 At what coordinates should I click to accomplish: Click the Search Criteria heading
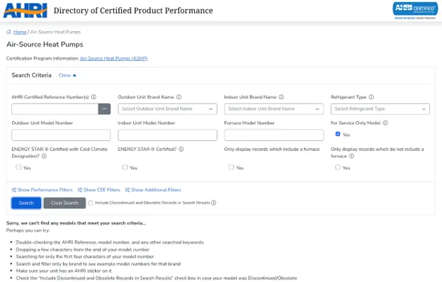tap(31, 75)
